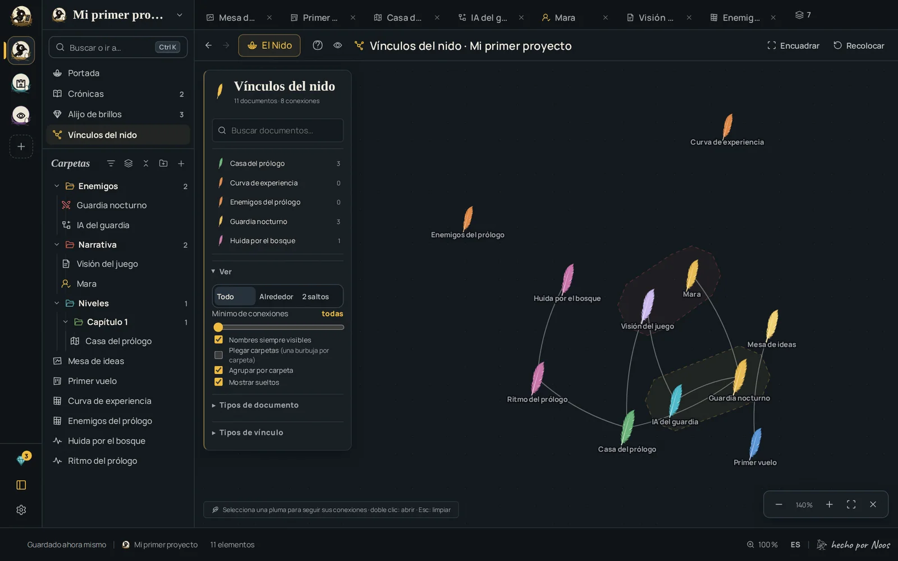This screenshot has width=898, height=561.
Task: Open Portada in the sidebar
Action: (118, 73)
